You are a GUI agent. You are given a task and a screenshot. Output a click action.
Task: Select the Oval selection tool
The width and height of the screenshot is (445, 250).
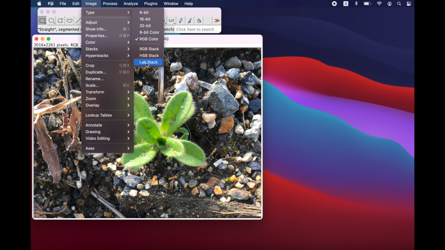point(52,21)
